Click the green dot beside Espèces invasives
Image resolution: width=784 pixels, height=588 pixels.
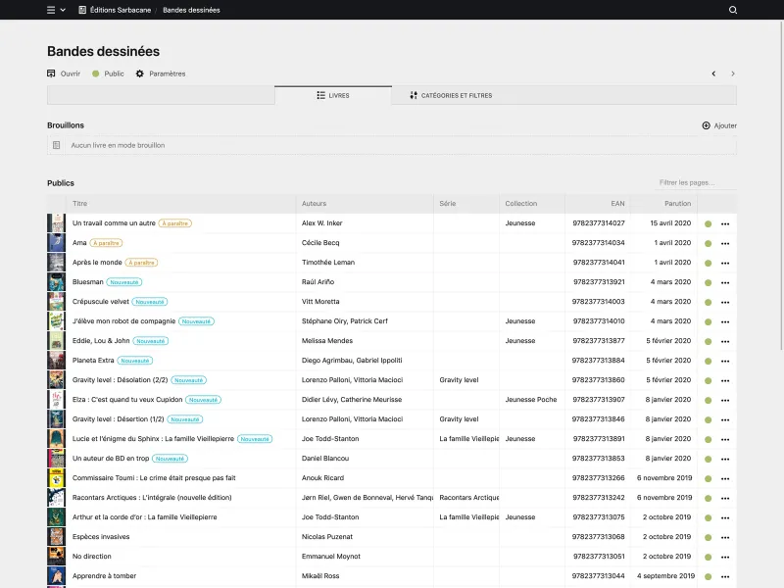708,536
